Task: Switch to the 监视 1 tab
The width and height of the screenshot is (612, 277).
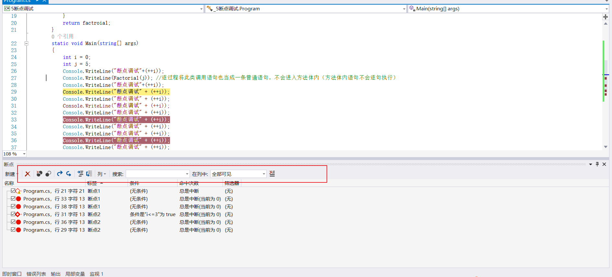Action: (97, 274)
